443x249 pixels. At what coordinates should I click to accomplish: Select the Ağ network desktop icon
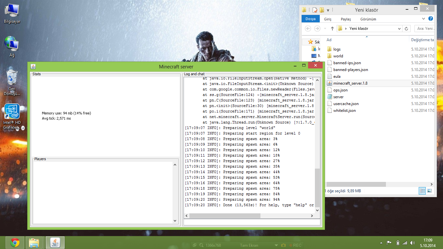point(12,47)
